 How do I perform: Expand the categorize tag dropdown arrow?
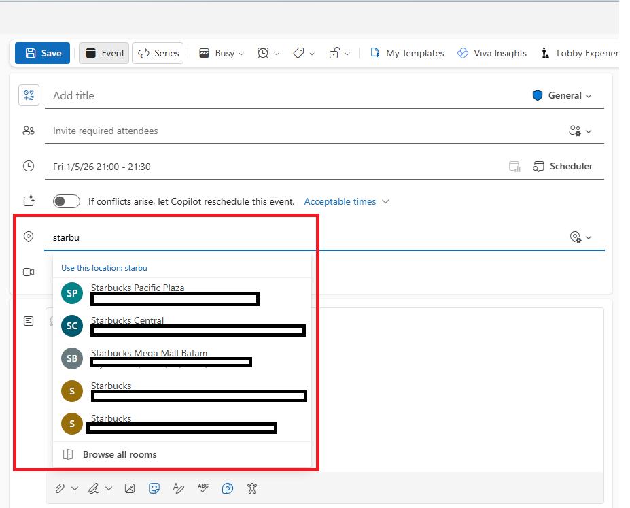click(x=312, y=54)
